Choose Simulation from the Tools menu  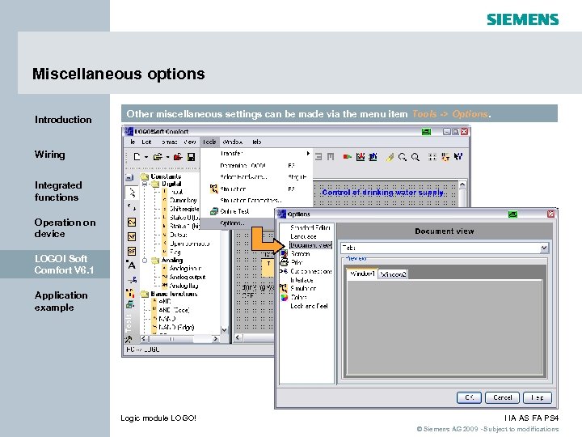(x=256, y=189)
